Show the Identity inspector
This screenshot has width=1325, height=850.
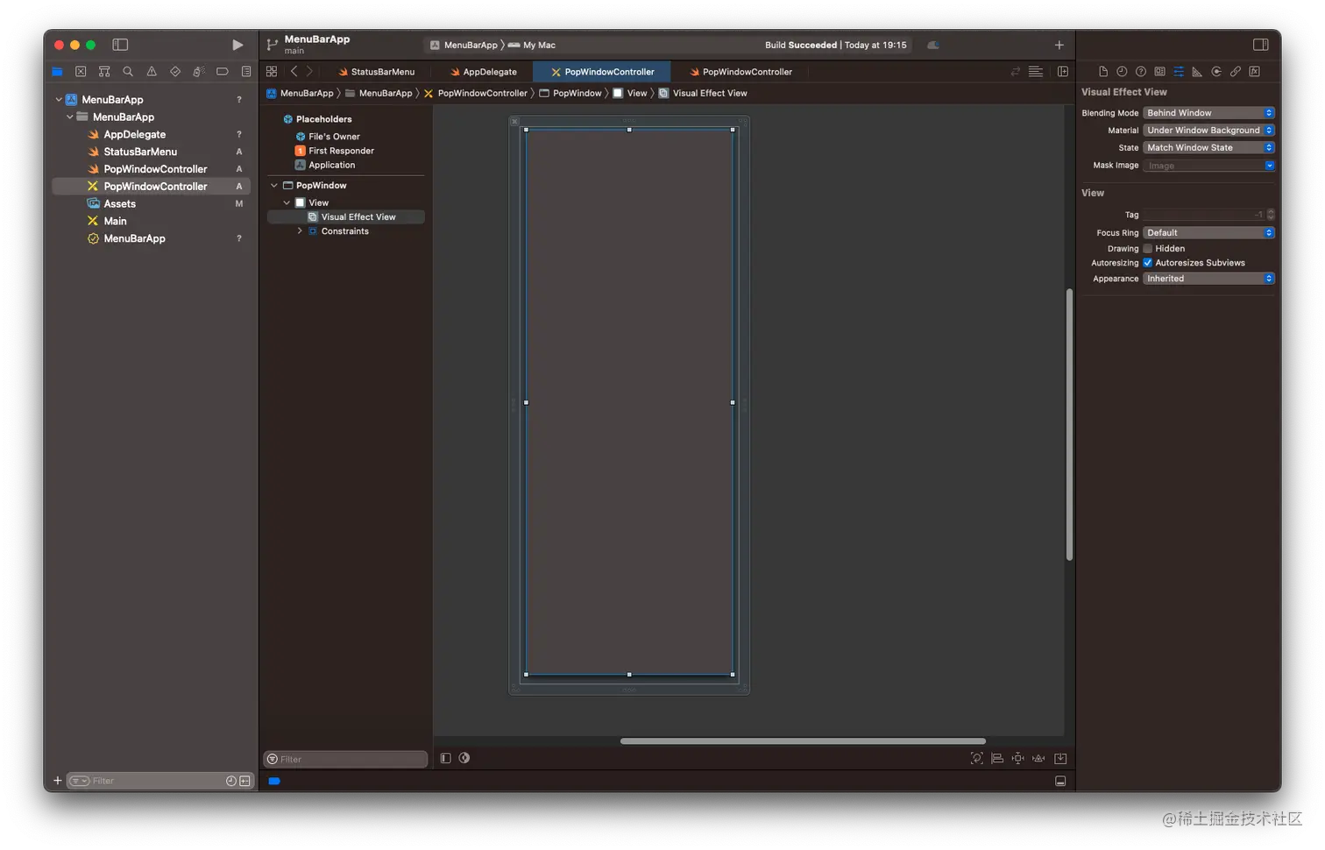point(1159,72)
